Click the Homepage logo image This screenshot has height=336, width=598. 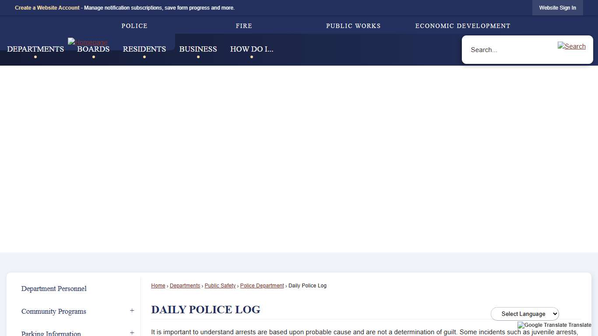[x=87, y=42]
